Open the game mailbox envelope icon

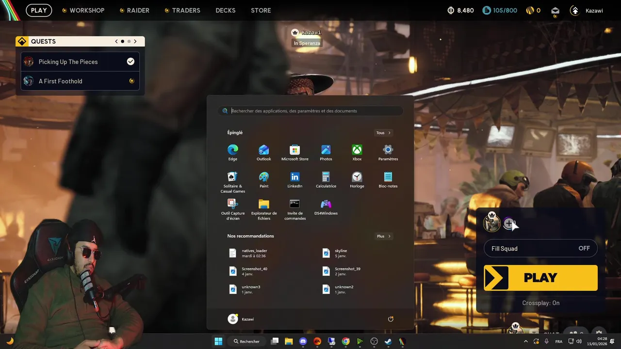pos(556,11)
